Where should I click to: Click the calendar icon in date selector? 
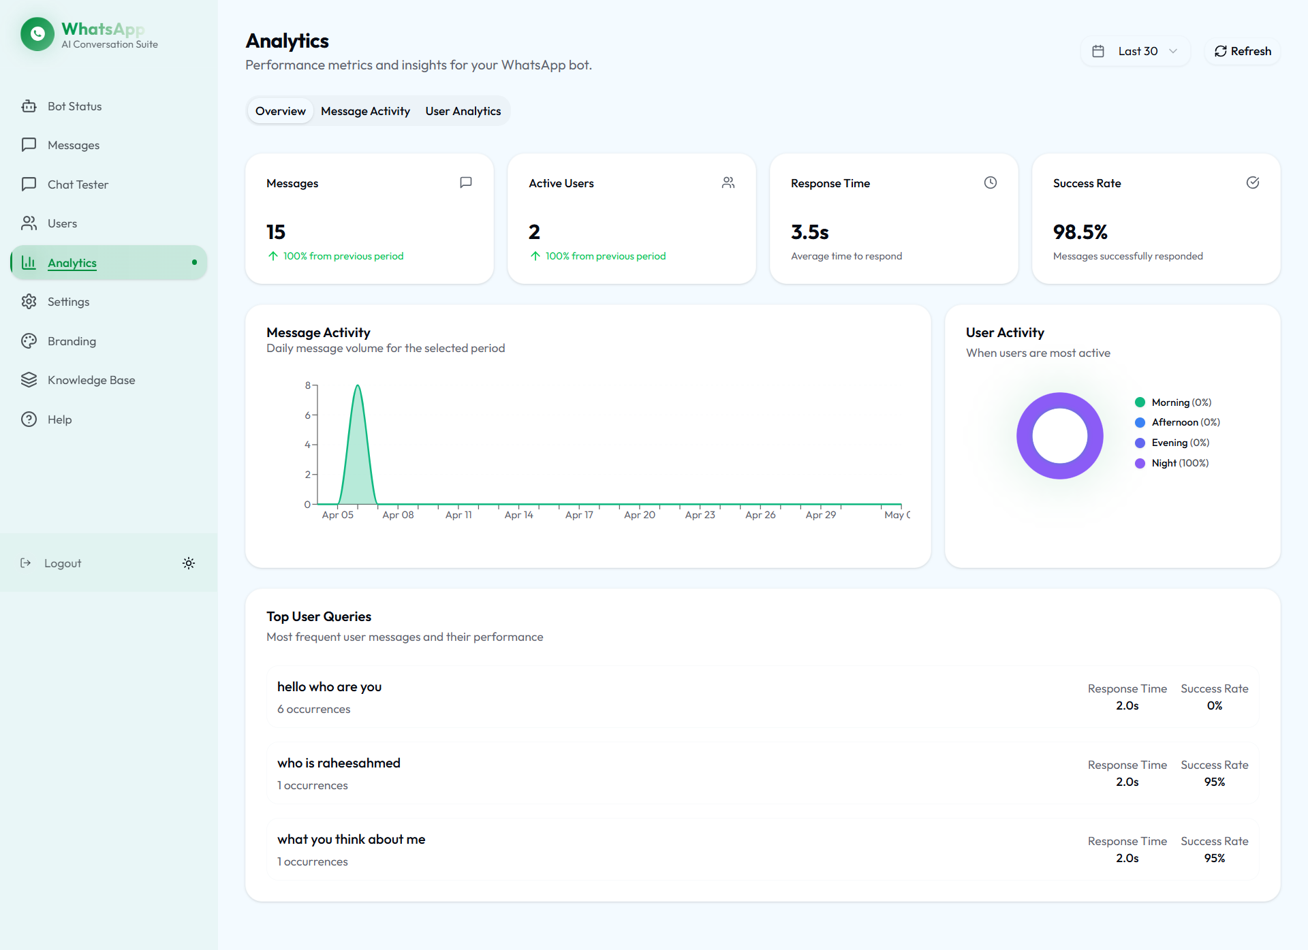[1098, 51]
